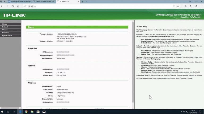This screenshot has height=114, width=204.
Task: Open a new tab with plus icon
Action: pyautogui.click(x=83, y=2)
